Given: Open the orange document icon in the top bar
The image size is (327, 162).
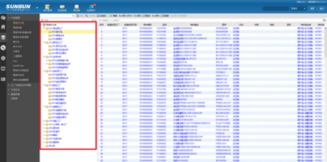Looking at the screenshot, I should (48, 7).
